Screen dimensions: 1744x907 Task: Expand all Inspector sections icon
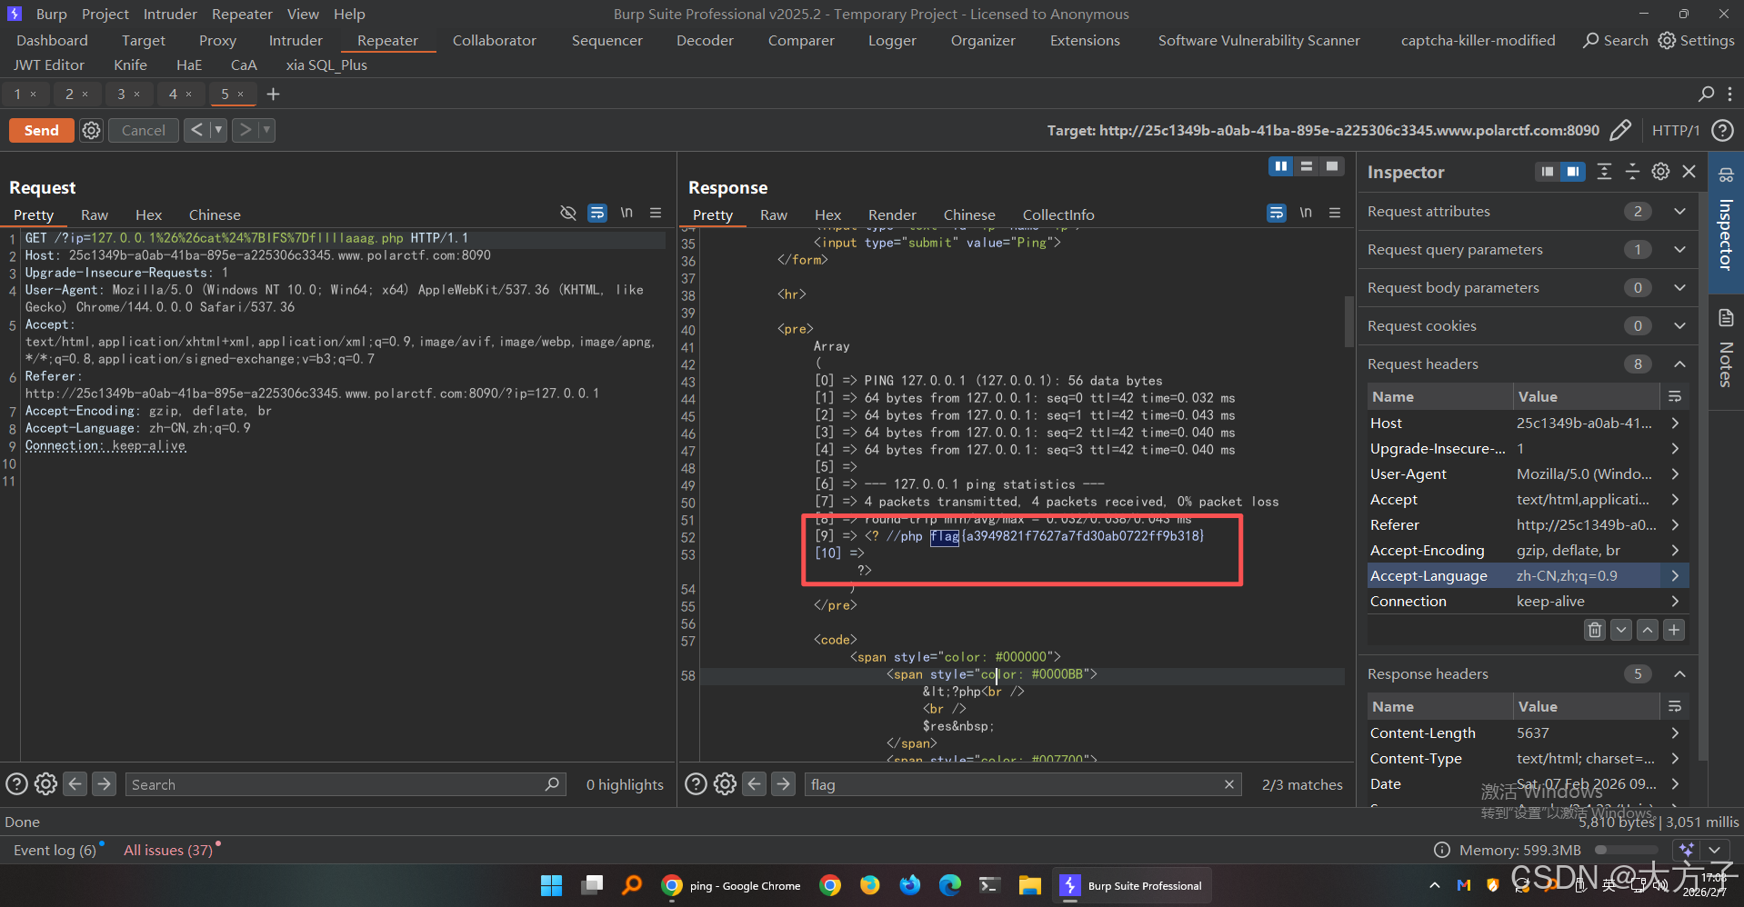pyautogui.click(x=1604, y=172)
